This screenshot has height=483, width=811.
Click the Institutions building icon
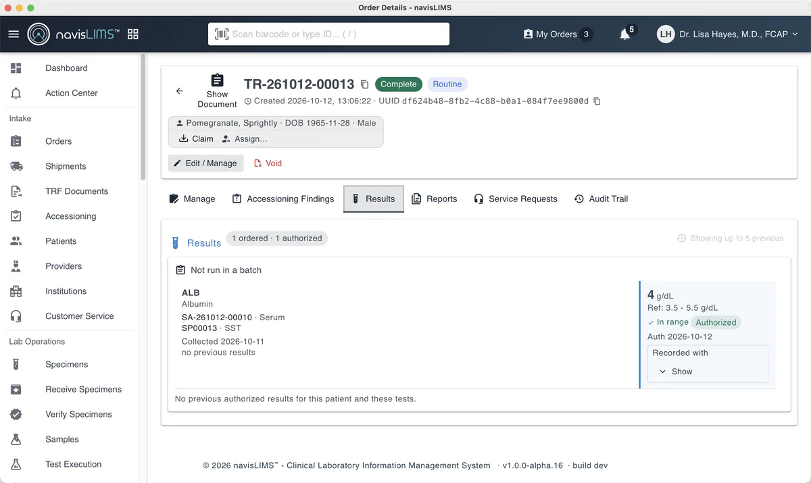click(16, 291)
